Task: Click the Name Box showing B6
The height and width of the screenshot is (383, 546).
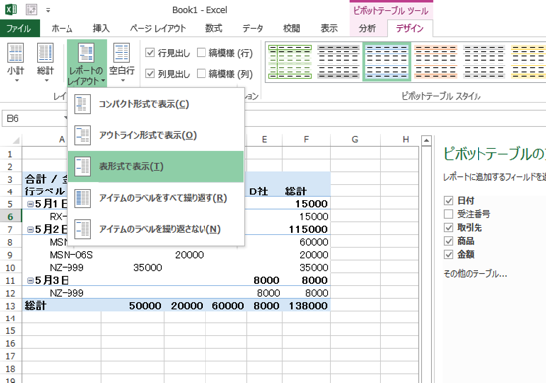Action: [34, 119]
